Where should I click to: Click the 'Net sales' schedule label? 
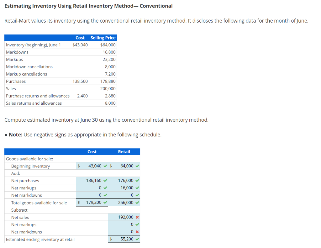(20, 217)
